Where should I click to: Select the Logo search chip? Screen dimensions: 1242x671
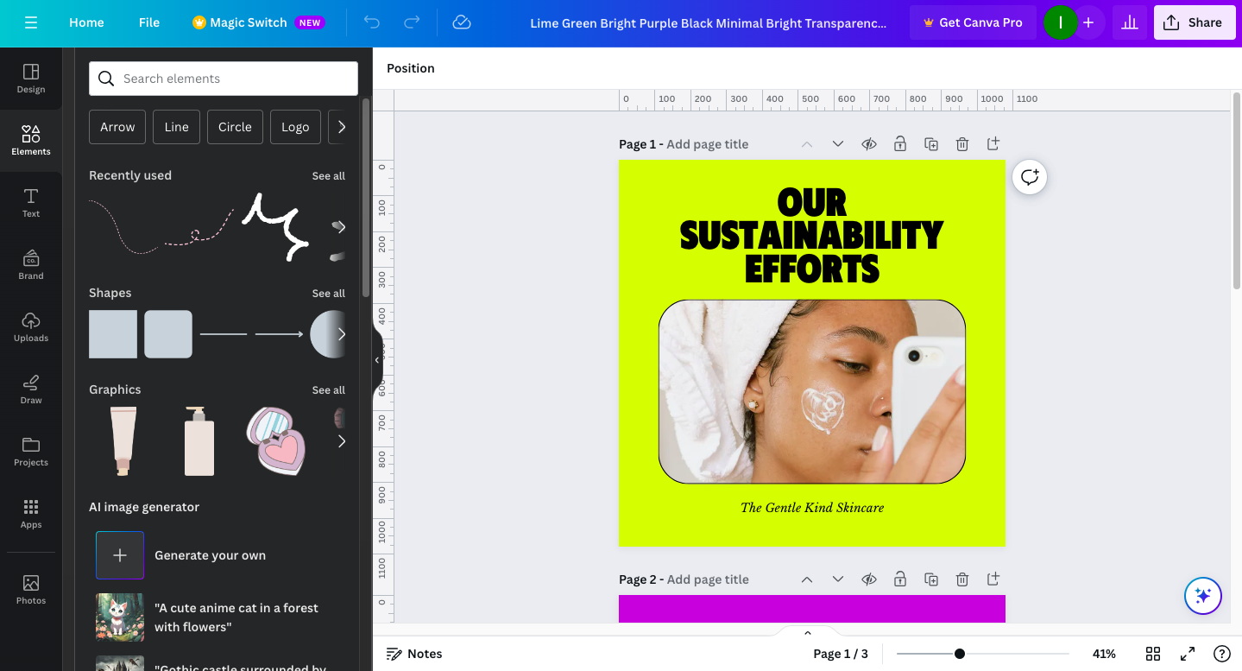click(295, 127)
